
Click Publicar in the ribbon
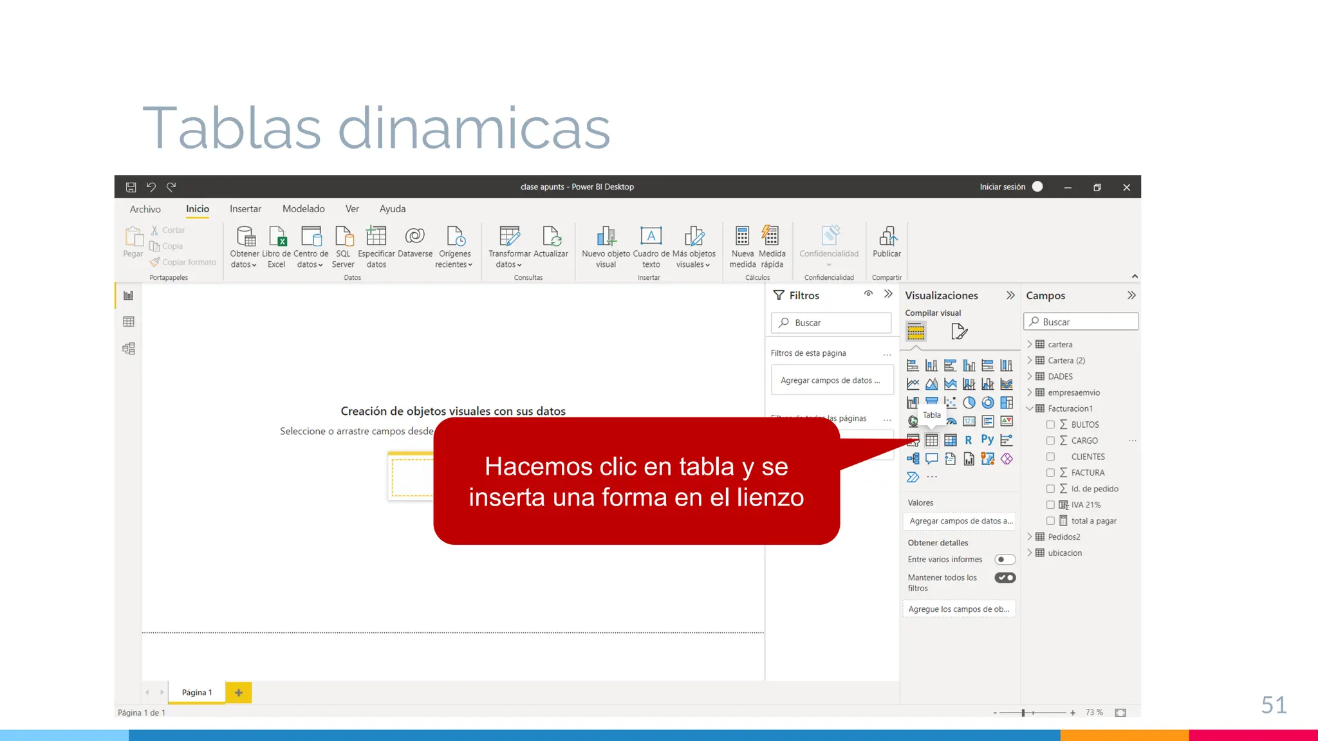point(887,242)
